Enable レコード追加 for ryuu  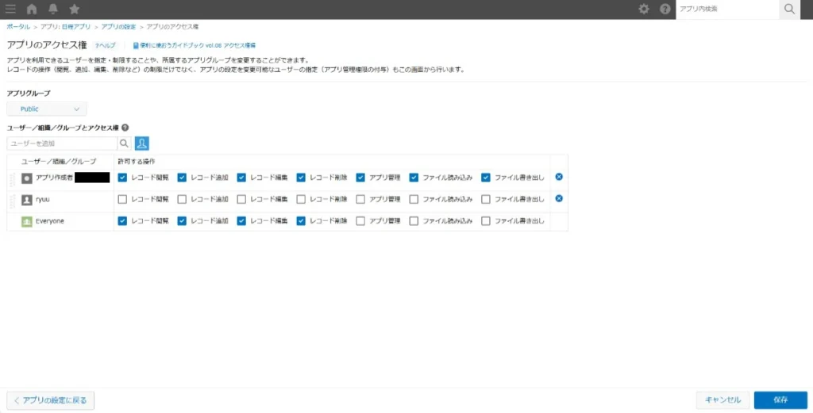pyautogui.click(x=182, y=199)
